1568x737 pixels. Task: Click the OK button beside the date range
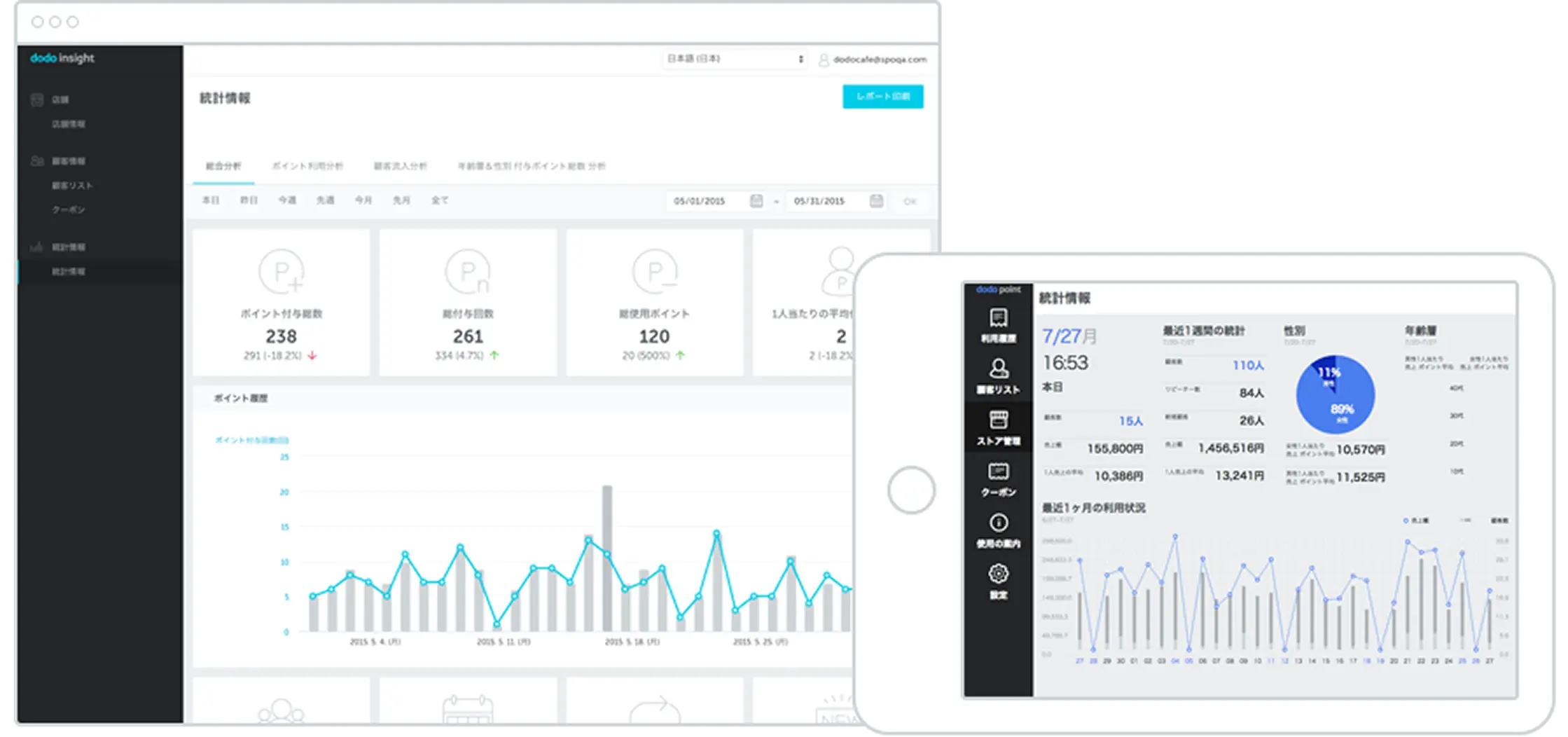point(910,202)
